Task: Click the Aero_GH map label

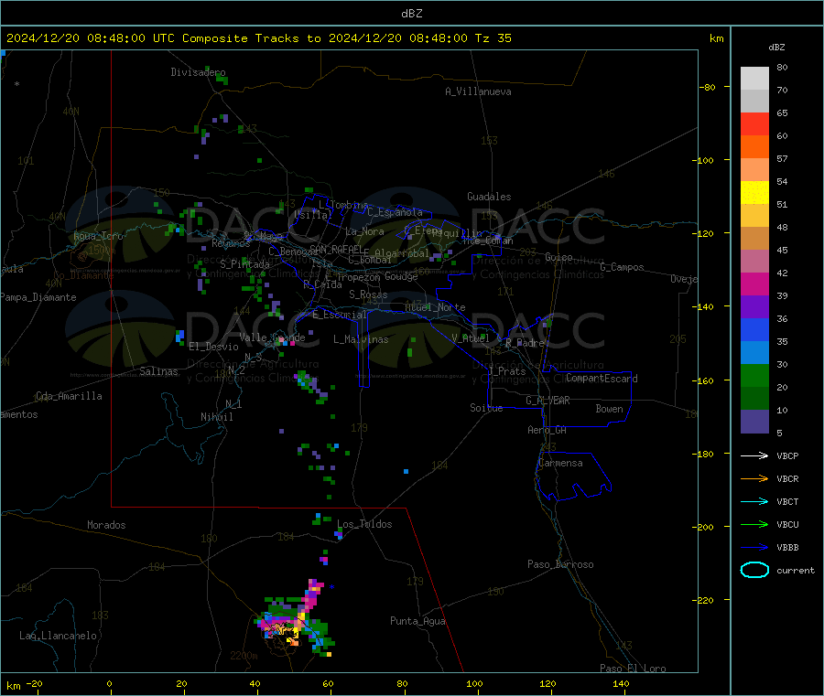Action: pos(547,430)
